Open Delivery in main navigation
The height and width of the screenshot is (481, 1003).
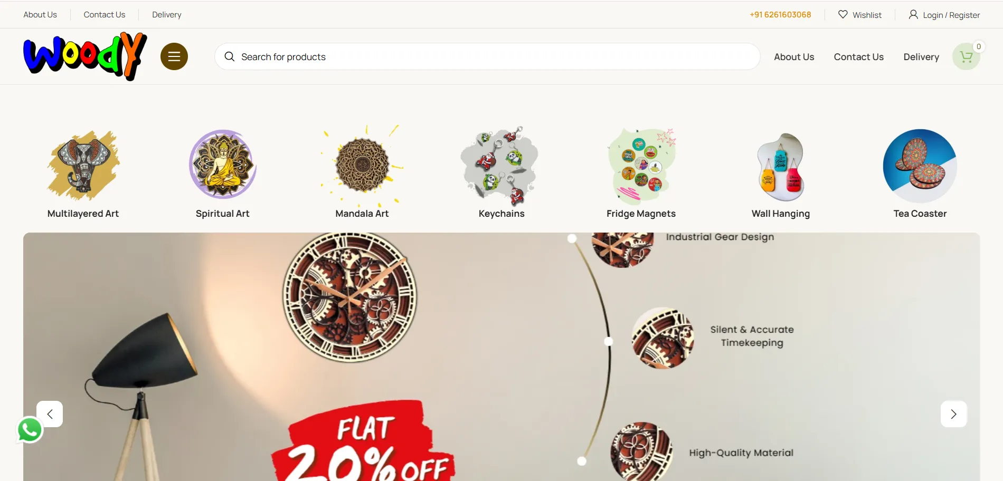[921, 56]
